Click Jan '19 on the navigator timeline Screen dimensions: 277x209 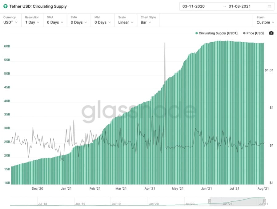80,203
